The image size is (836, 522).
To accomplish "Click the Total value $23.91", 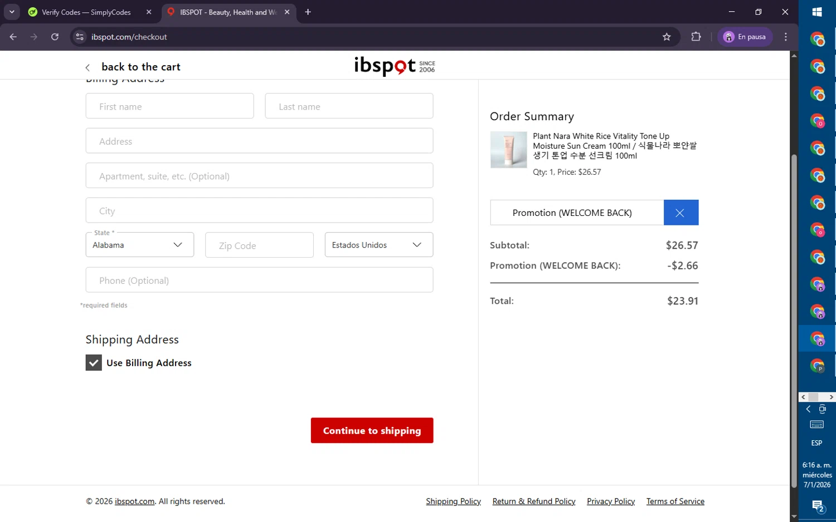I will coord(683,301).
